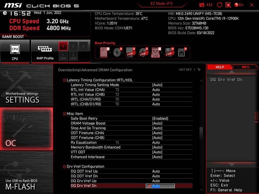Collapse Latency Timing Configuration tRTL/tIOL section
This screenshot has height=194, width=259.
[64, 80]
